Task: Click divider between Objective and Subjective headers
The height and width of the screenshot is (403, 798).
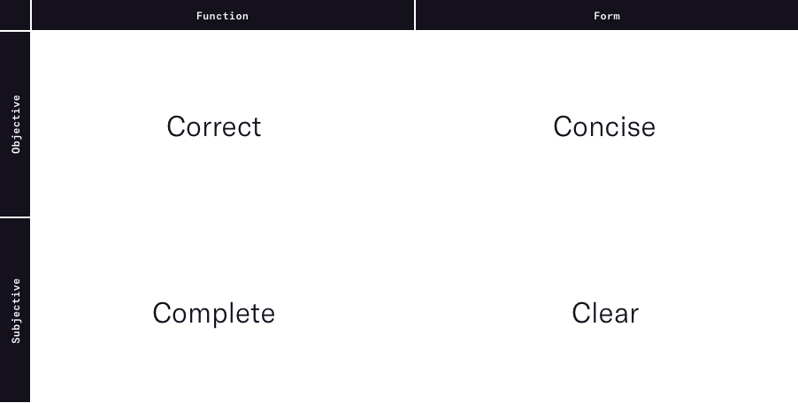Action: click(x=15, y=217)
